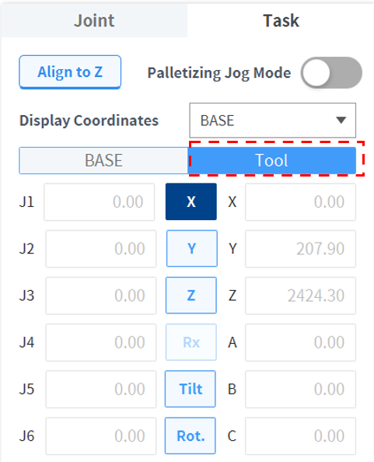This screenshot has width=374, height=462.
Task: Click the J6 joint value field
Action: coord(101,436)
